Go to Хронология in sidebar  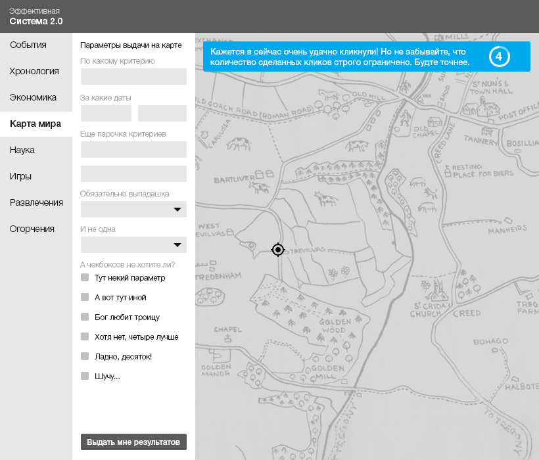[34, 71]
